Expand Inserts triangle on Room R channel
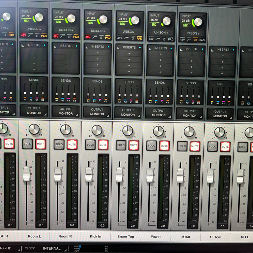The height and width of the screenshot is (253, 253). pos(55,46)
